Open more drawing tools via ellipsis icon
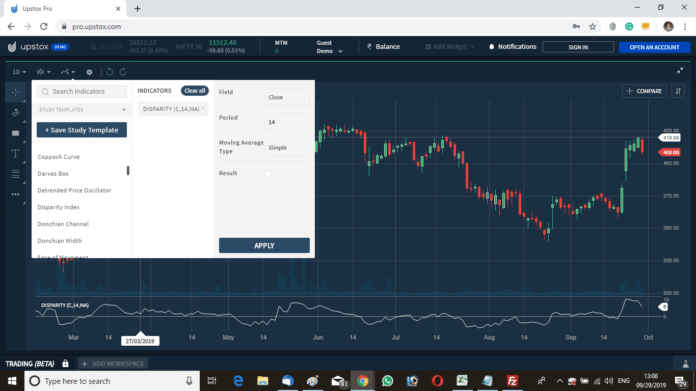 pos(15,194)
